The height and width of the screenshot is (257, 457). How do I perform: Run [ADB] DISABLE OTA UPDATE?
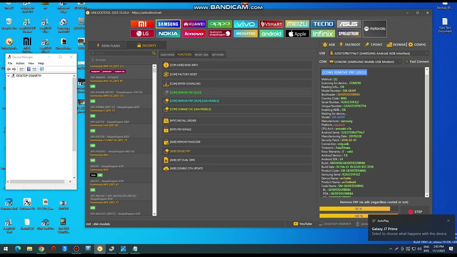click(237, 168)
